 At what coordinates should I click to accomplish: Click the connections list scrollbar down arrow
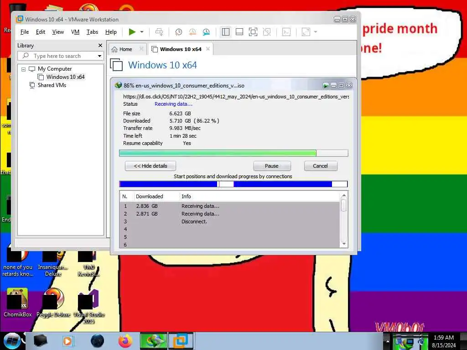pos(344,244)
